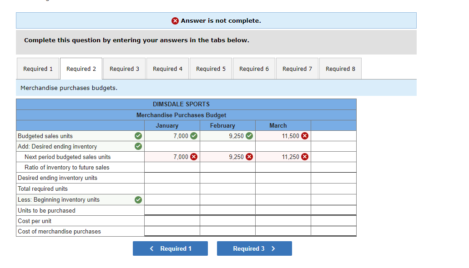The image size is (469, 268).
Task: Click the March column header
Action: [278, 126]
